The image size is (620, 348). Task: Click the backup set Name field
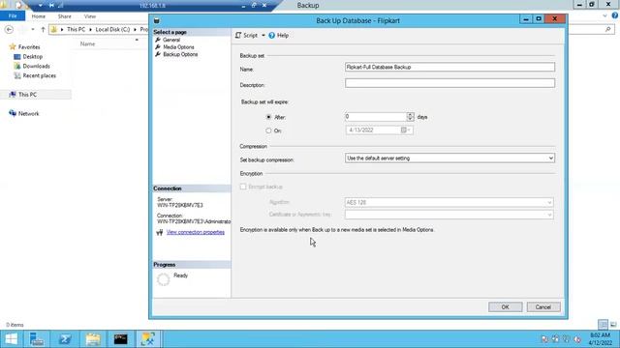click(449, 67)
